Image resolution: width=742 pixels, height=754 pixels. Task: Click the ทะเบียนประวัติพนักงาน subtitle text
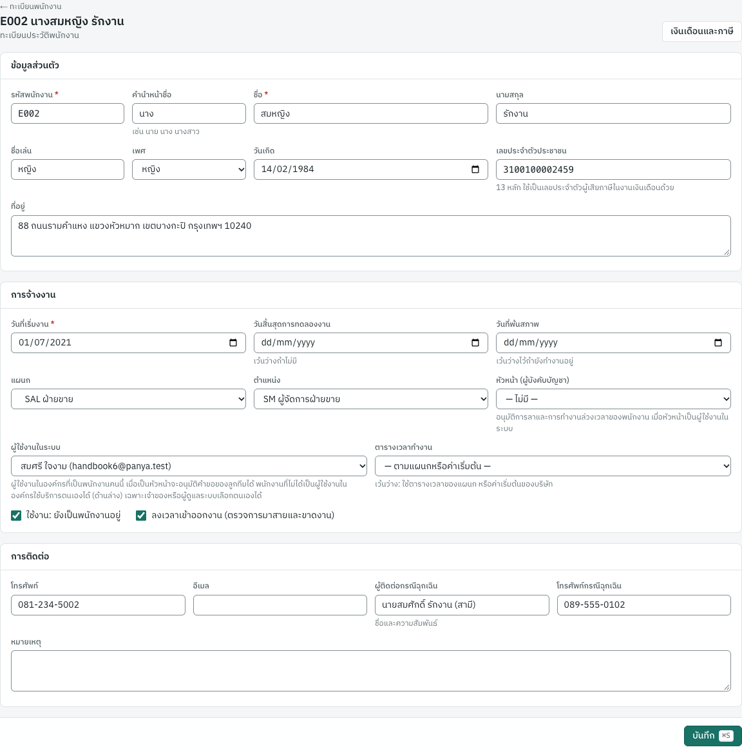(39, 35)
